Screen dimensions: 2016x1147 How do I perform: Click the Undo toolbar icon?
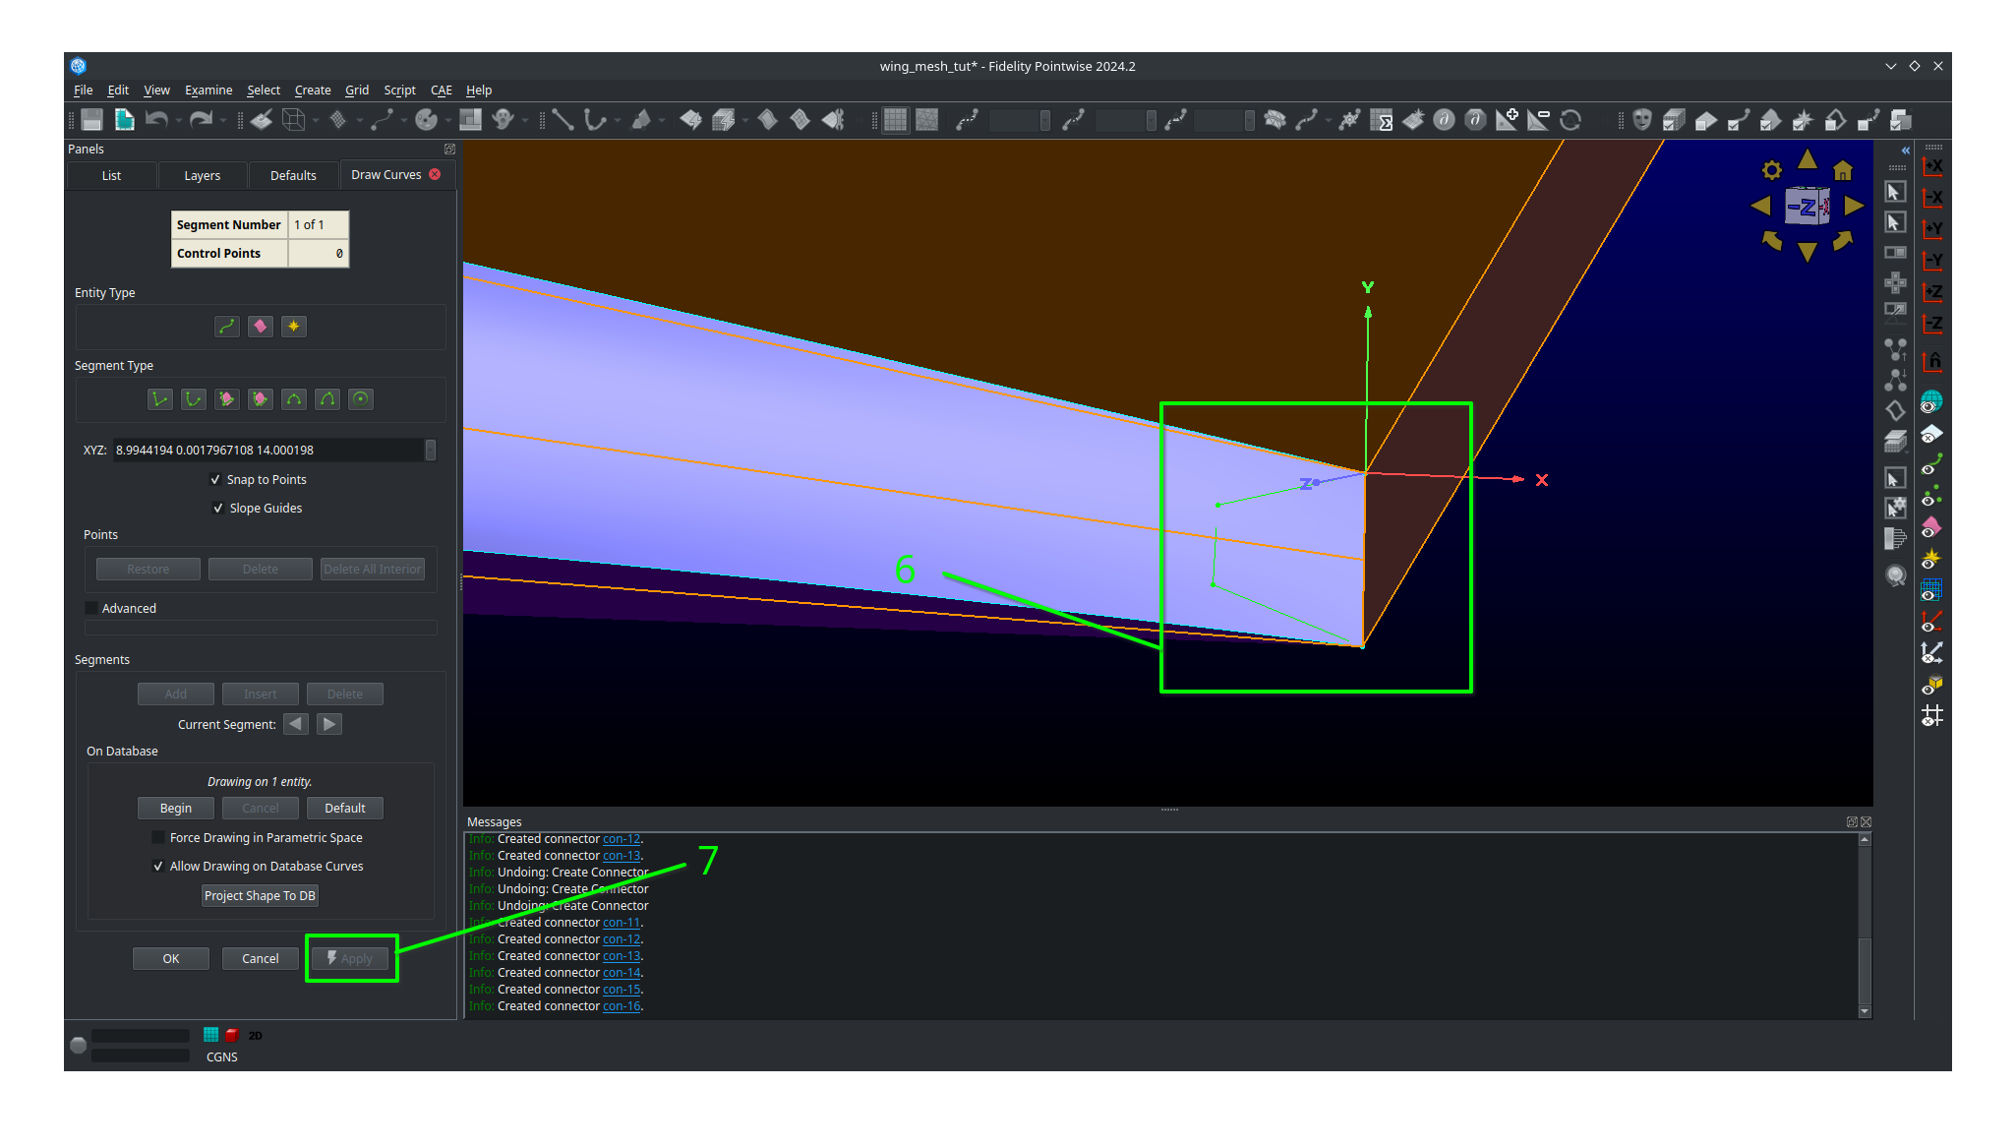pos(157,119)
